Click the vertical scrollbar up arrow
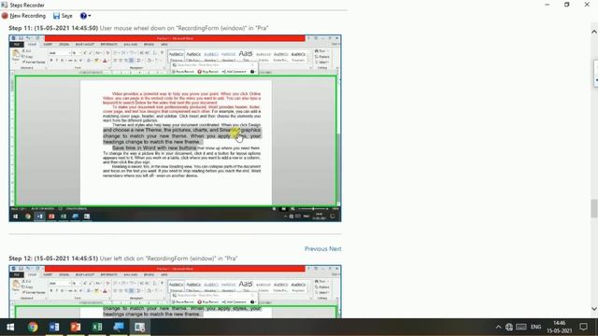 [x=594, y=32]
